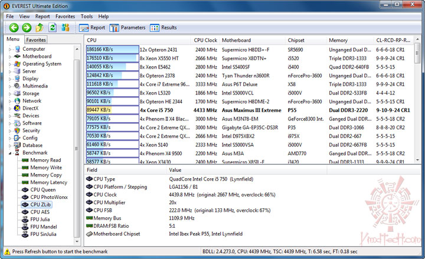425x259 pixels.
Task: Expand the Display tree node
Action: [10, 79]
